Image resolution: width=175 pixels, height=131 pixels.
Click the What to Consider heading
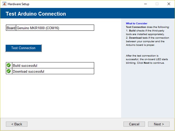point(137,24)
